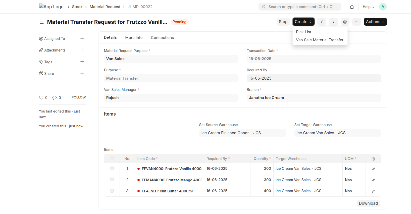Like the document with heart icon
Viewport: 411px width, 214px height.
tap(41, 98)
